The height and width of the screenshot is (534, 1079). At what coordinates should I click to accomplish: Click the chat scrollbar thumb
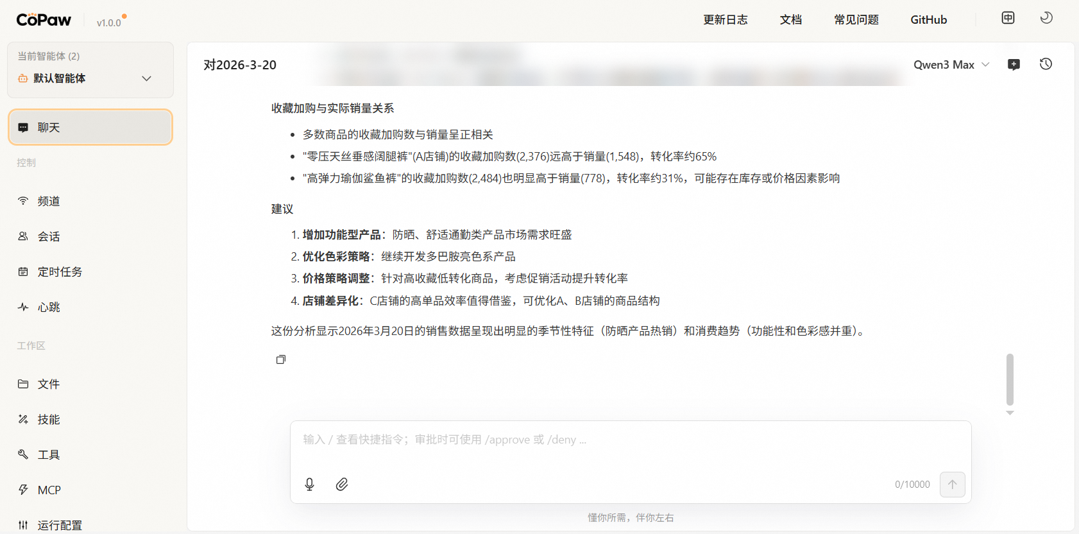(x=1010, y=379)
